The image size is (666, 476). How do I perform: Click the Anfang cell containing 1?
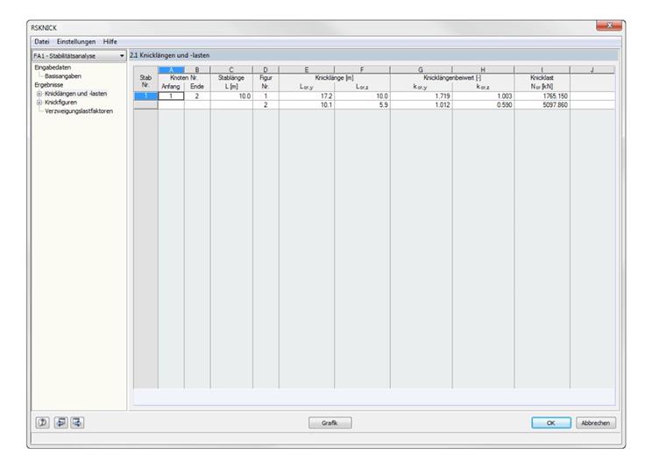tap(171, 96)
